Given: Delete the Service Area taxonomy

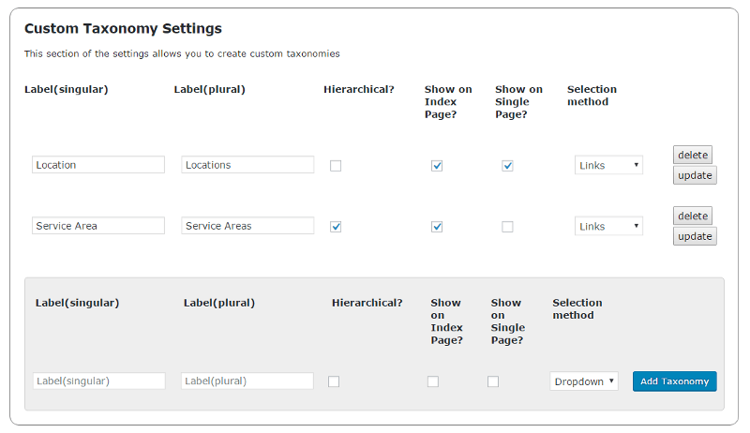Looking at the screenshot, I should 692,216.
